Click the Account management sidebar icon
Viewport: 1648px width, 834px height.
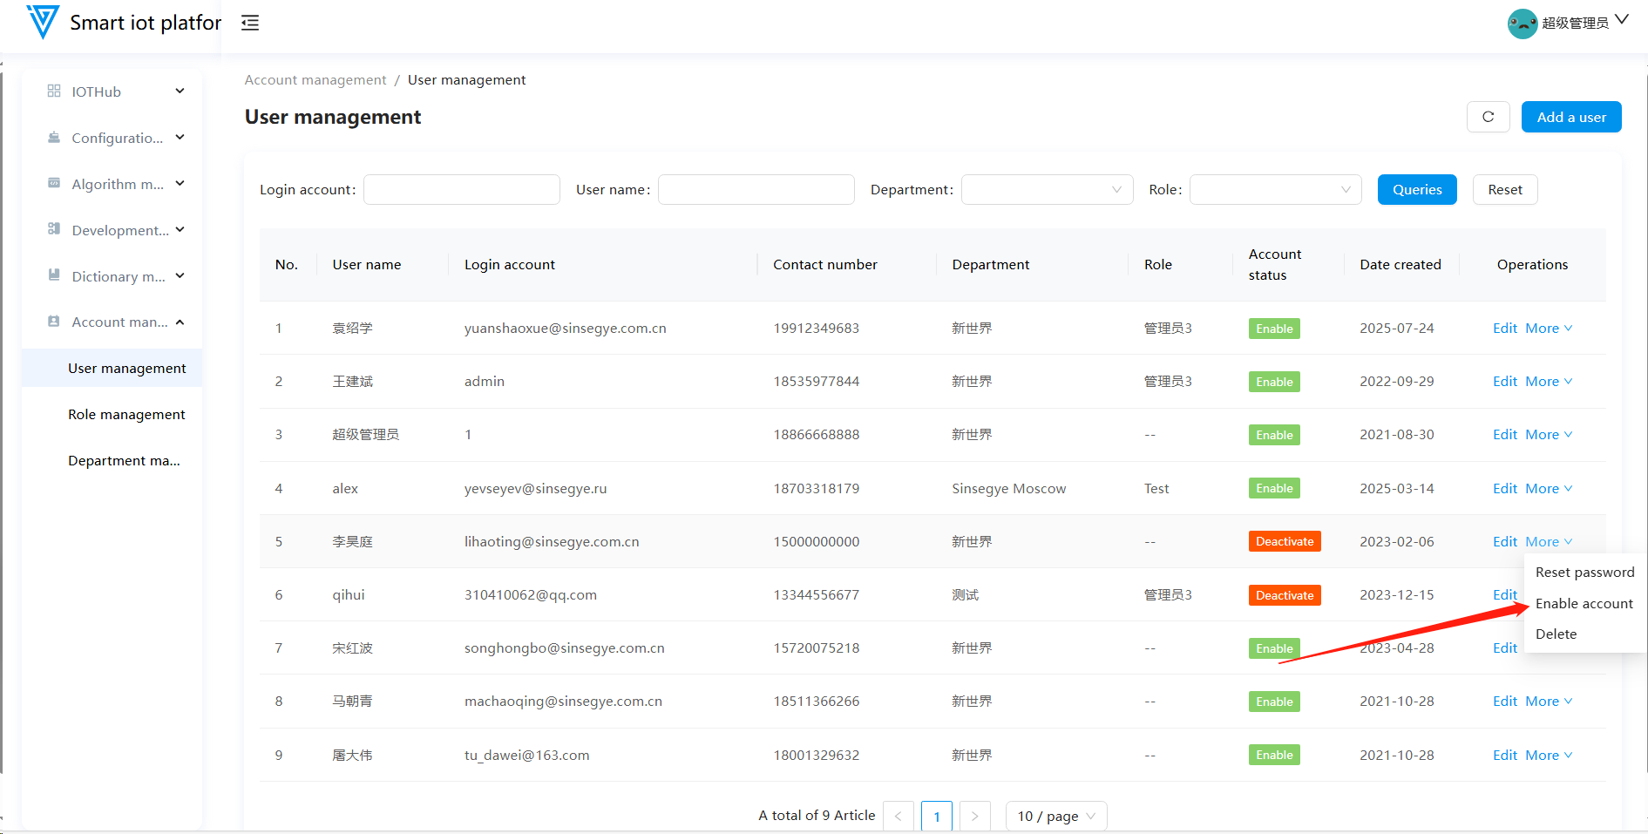pyautogui.click(x=54, y=322)
